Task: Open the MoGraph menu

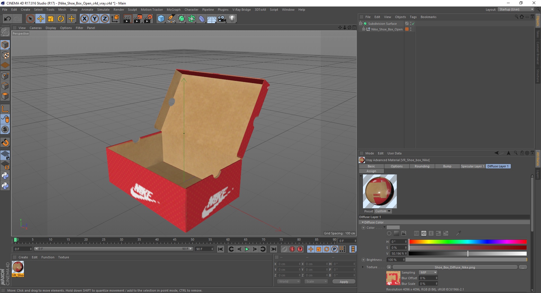Action: pyautogui.click(x=174, y=10)
